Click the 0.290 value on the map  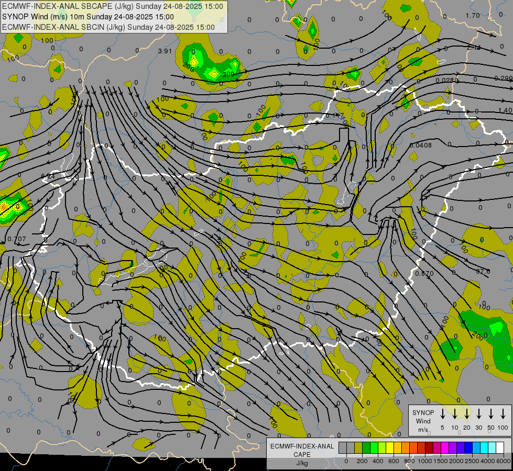(x=504, y=78)
